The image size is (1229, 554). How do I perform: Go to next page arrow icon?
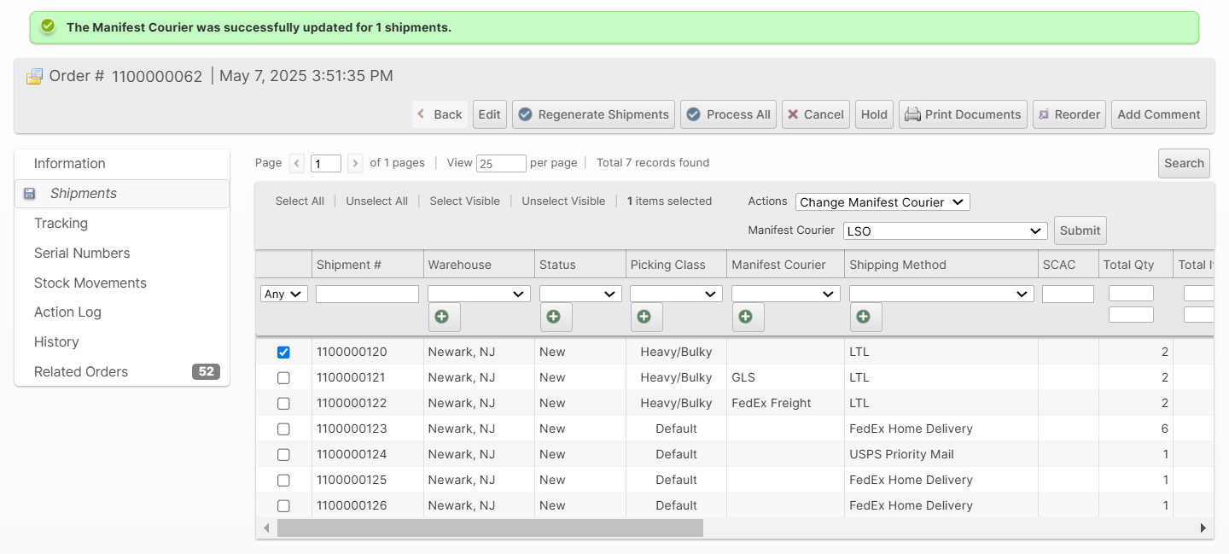(355, 163)
